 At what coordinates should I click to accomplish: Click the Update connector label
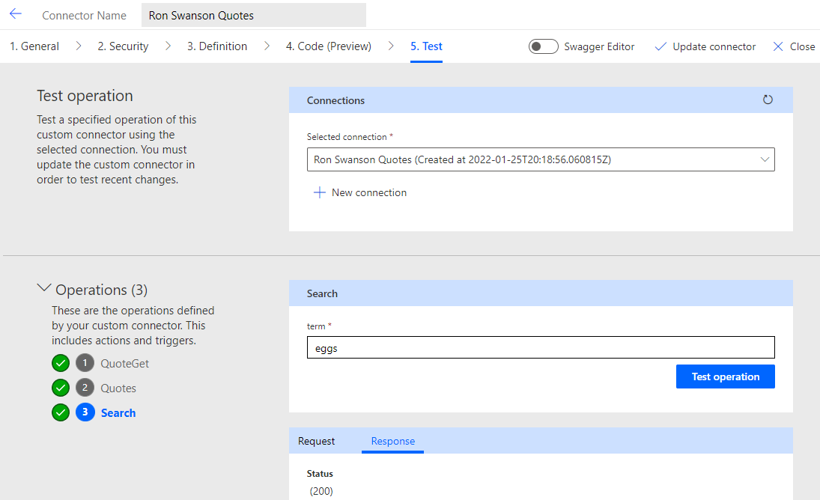tap(714, 46)
